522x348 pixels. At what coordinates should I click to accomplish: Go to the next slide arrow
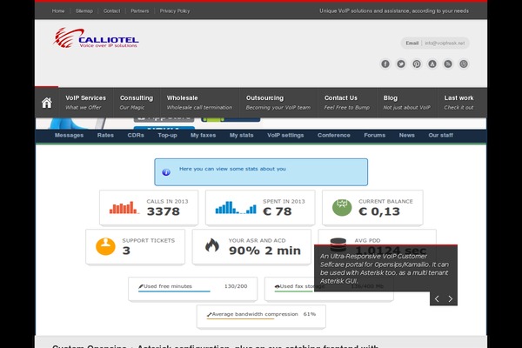coord(451,298)
